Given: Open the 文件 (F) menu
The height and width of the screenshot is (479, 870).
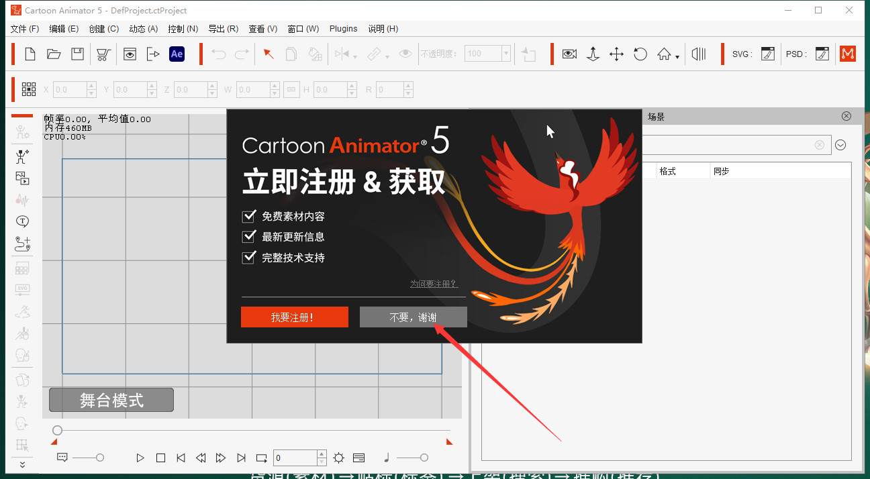Looking at the screenshot, I should 25,29.
